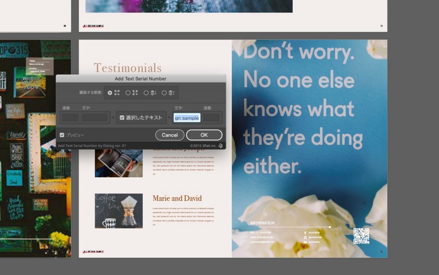Click the 3flab logo icon in dialog footer
Image resolution: width=439 pixels, height=275 pixels.
coord(221,146)
